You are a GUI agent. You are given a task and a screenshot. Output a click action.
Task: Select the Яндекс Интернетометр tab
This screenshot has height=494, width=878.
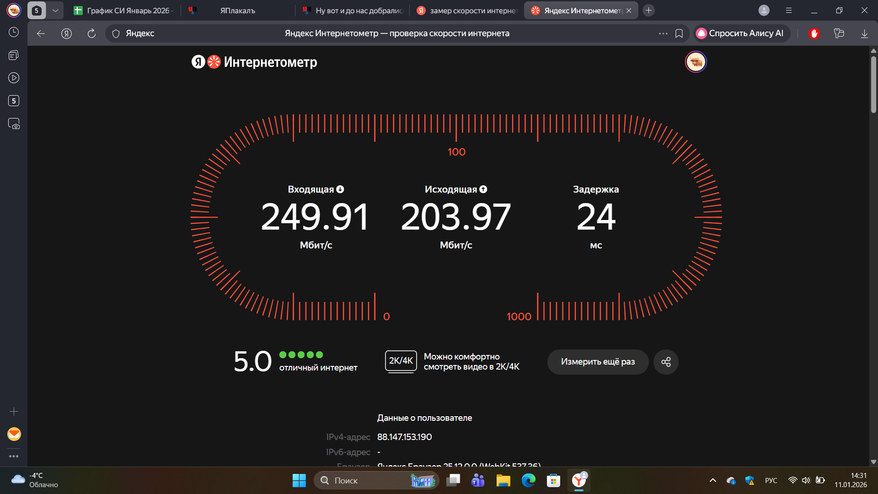pyautogui.click(x=577, y=11)
